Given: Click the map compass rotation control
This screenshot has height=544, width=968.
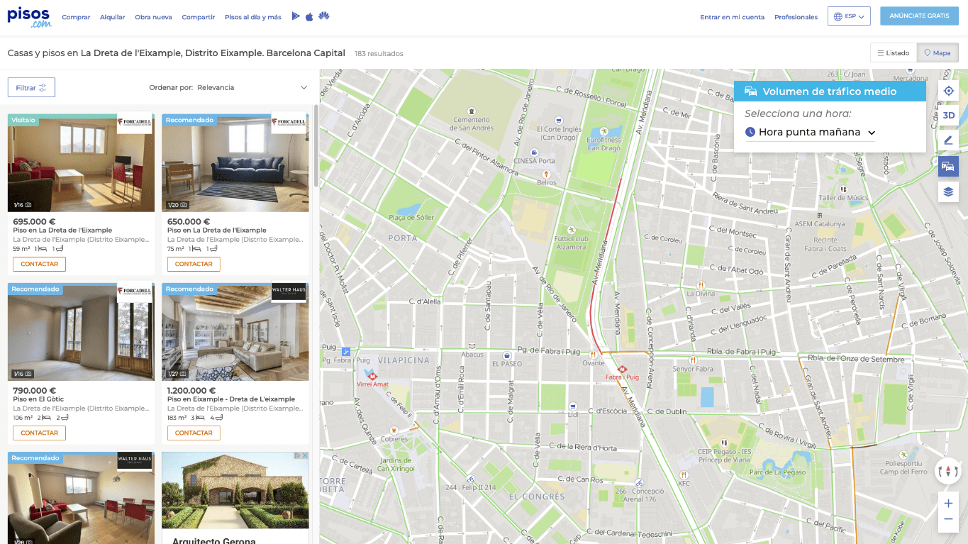Looking at the screenshot, I should [x=948, y=471].
